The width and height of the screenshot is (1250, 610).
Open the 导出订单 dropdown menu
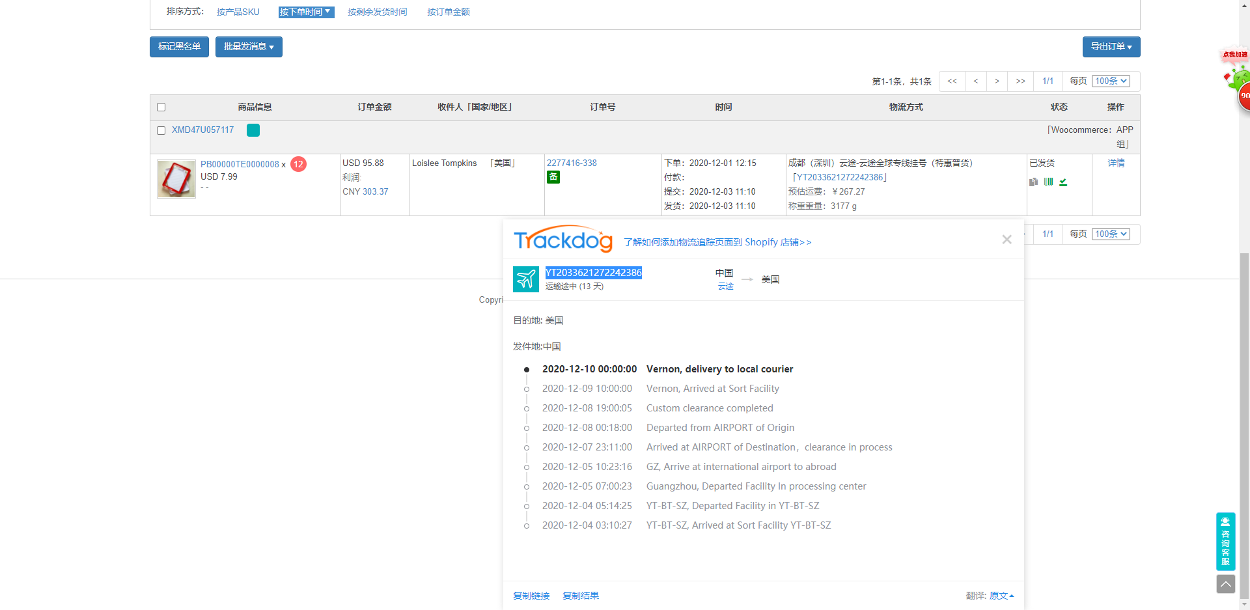[1111, 47]
